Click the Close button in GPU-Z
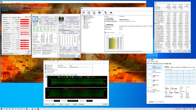The width and height of the screenshot is (196, 110). [x=28, y=54]
